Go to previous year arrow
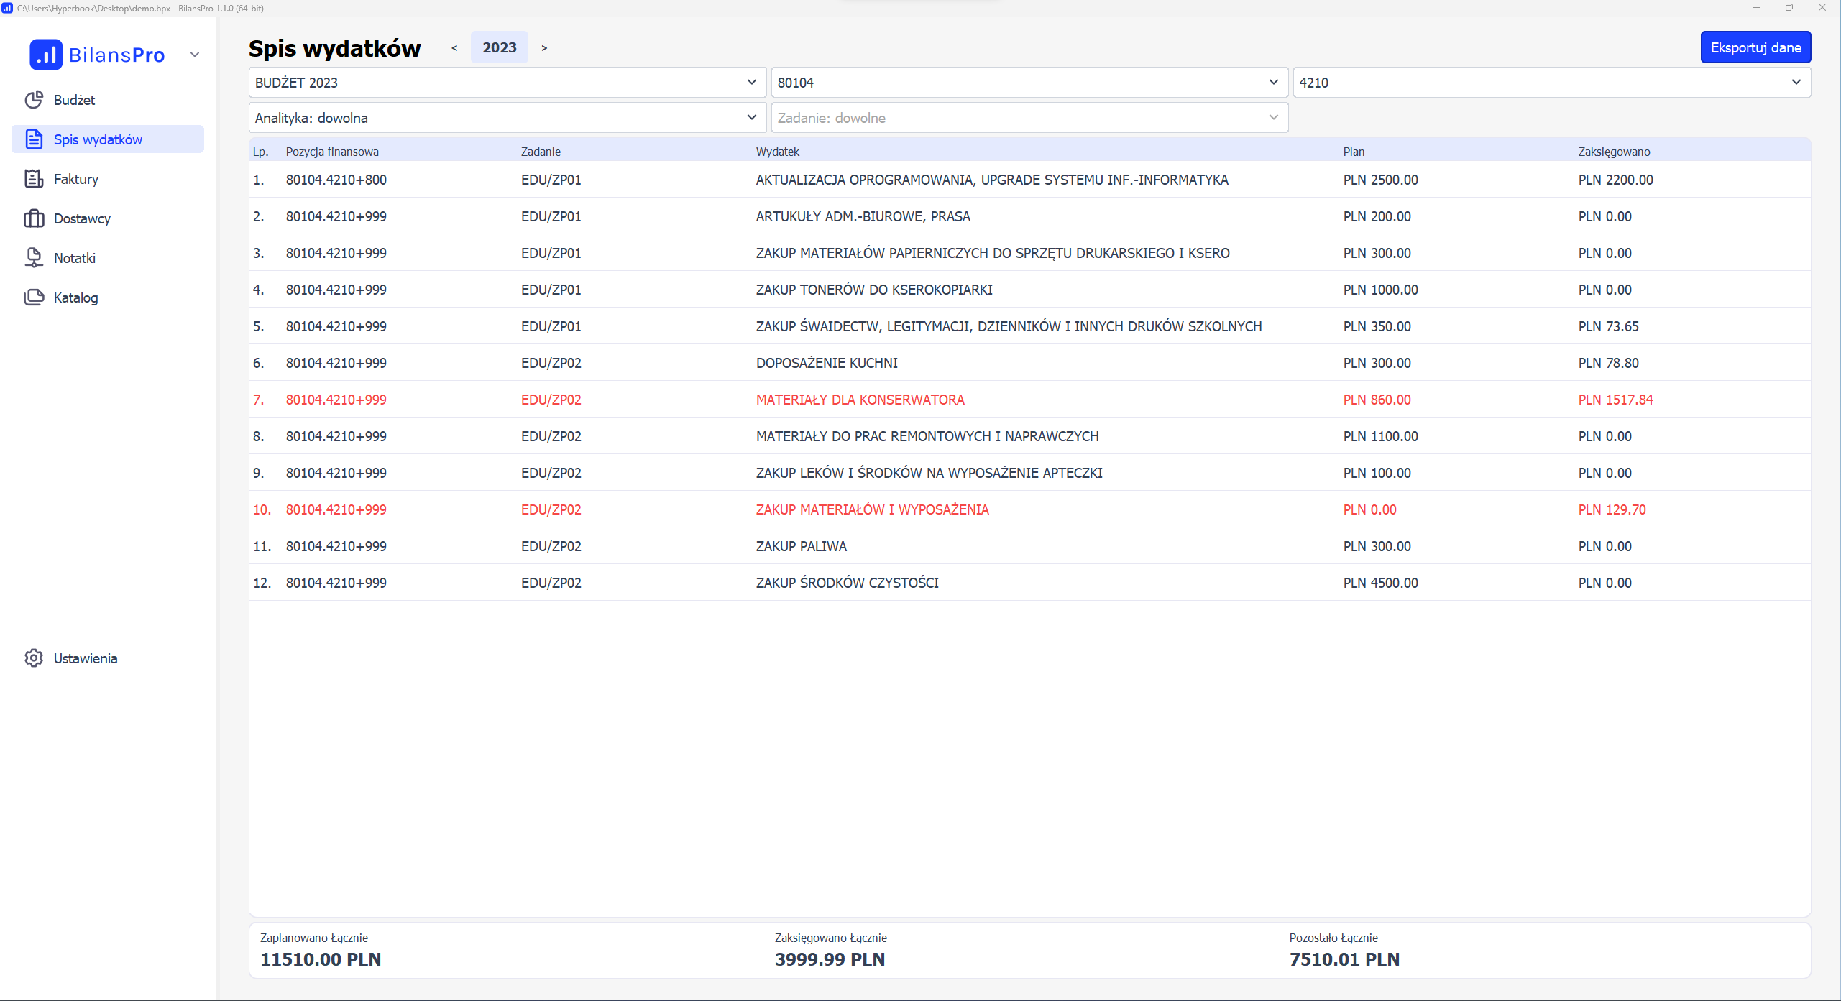The height and width of the screenshot is (1001, 1841). pos(454,47)
